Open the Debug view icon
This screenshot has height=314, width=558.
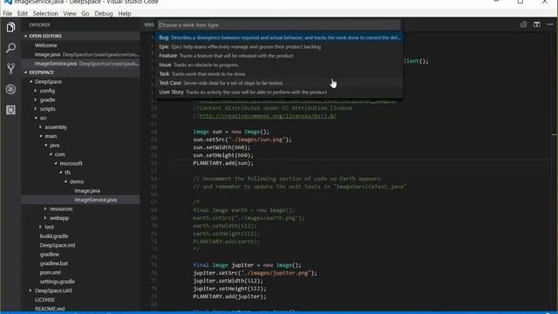(x=10, y=89)
